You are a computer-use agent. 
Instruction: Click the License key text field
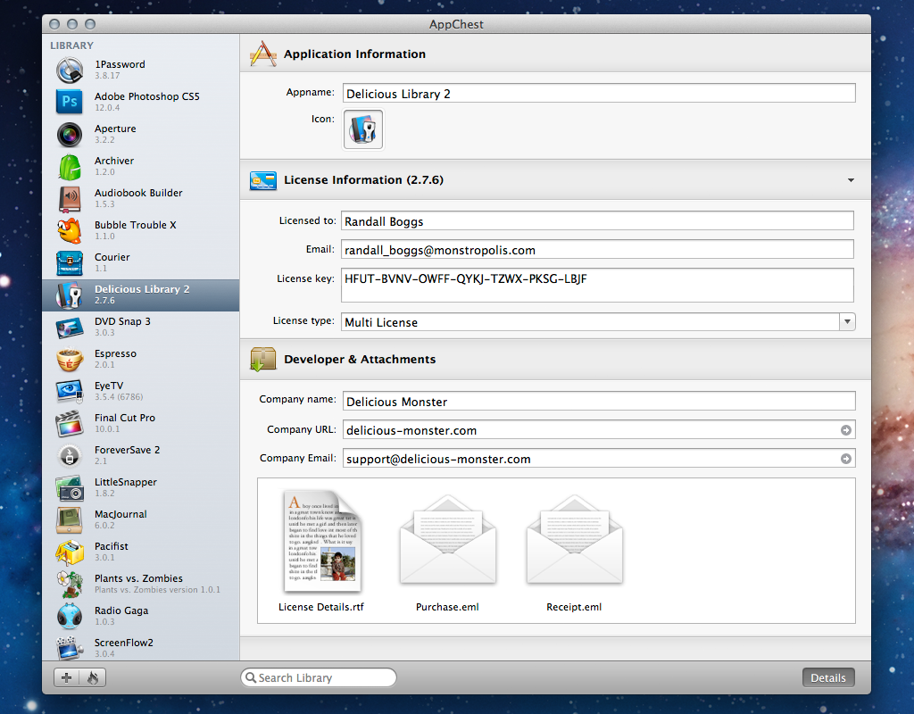[x=597, y=285]
